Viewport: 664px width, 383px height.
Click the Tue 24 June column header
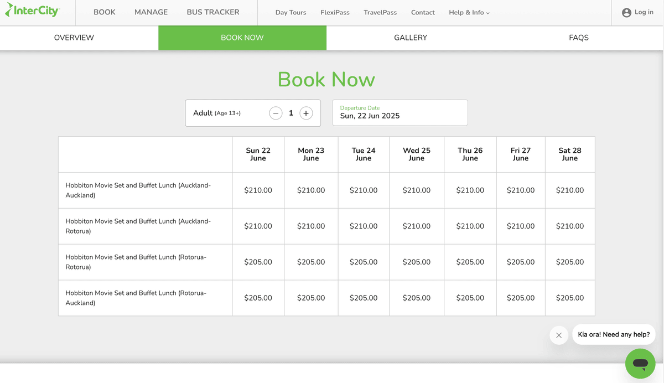(x=364, y=154)
